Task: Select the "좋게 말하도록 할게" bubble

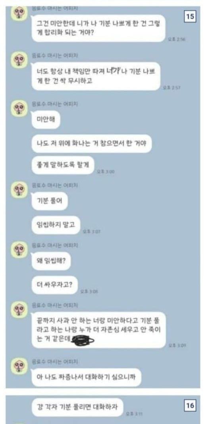Action: pyautogui.click(x=62, y=165)
